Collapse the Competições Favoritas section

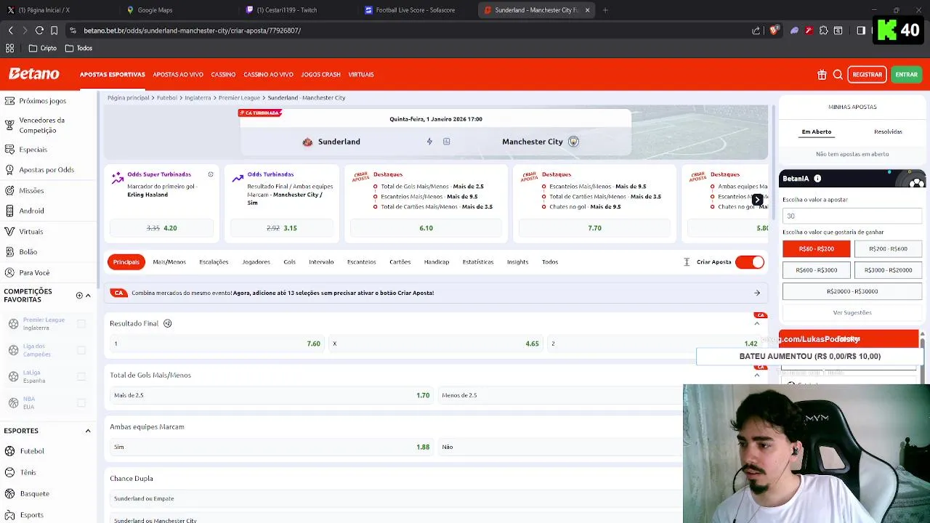(88, 296)
